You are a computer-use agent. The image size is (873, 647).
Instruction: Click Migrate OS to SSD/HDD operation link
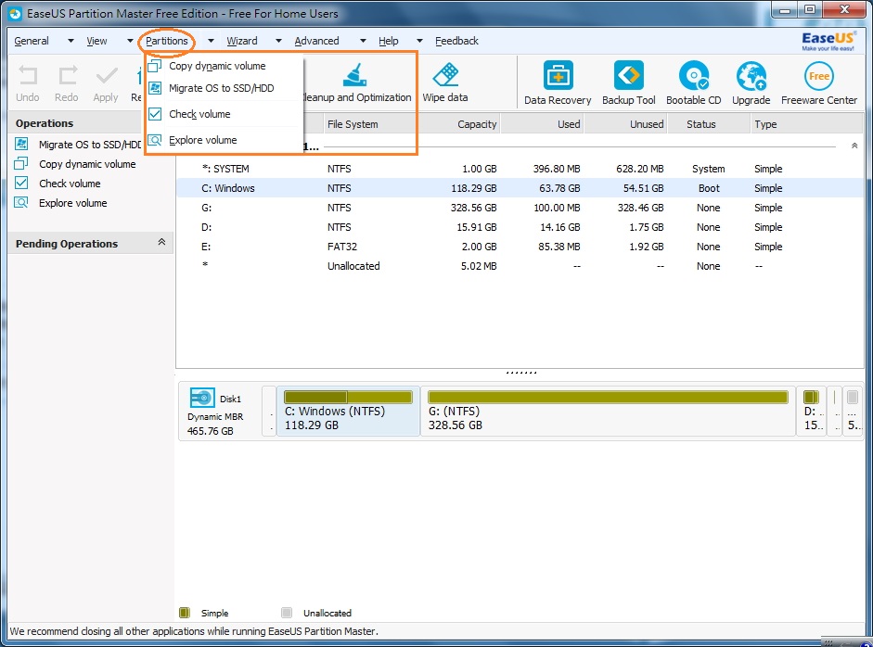click(x=90, y=145)
